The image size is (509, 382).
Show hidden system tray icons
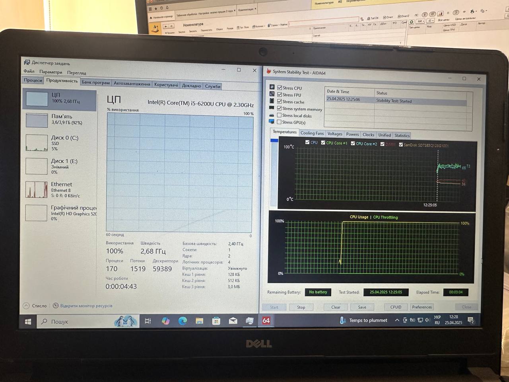[397, 320]
